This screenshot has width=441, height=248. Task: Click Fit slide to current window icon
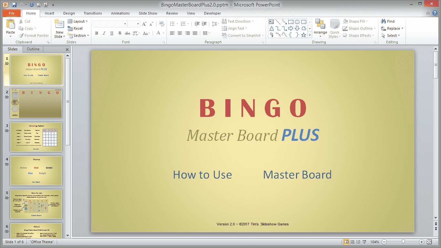[429, 242]
